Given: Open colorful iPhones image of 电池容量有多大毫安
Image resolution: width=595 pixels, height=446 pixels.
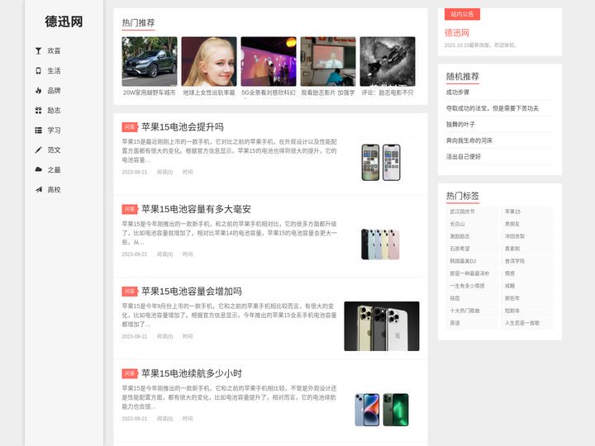Looking at the screenshot, I should coord(381,244).
